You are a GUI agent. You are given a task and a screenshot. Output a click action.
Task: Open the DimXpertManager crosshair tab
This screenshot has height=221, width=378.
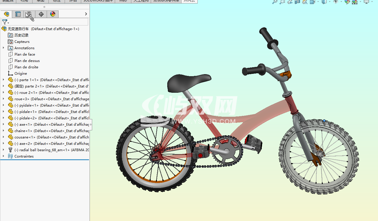tap(41, 14)
